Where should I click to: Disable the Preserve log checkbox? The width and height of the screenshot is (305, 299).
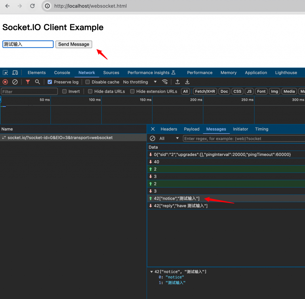(50, 82)
